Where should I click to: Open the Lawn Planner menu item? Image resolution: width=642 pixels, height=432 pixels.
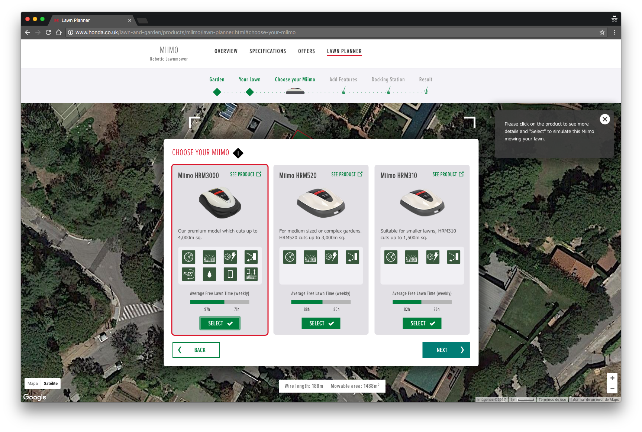click(344, 51)
